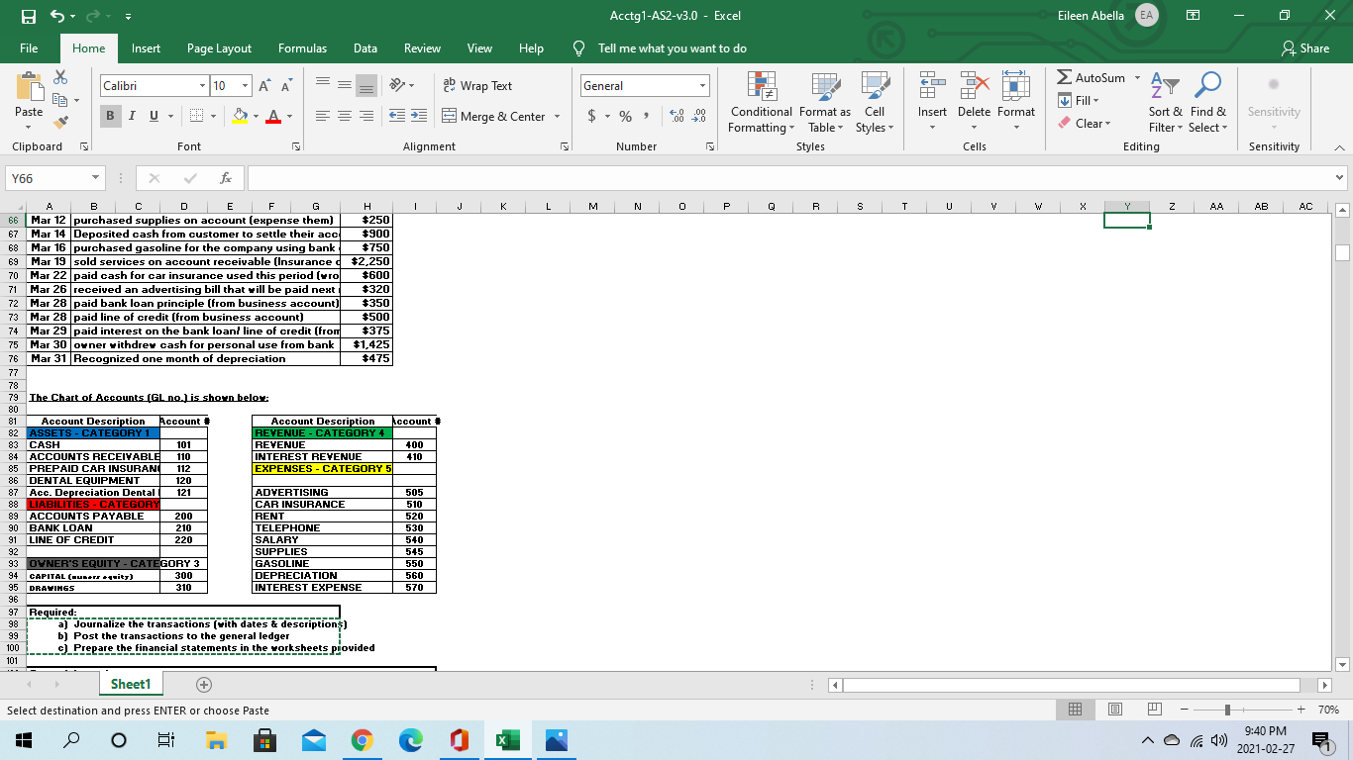
Task: Toggle Wrap Text
Action: (481, 86)
